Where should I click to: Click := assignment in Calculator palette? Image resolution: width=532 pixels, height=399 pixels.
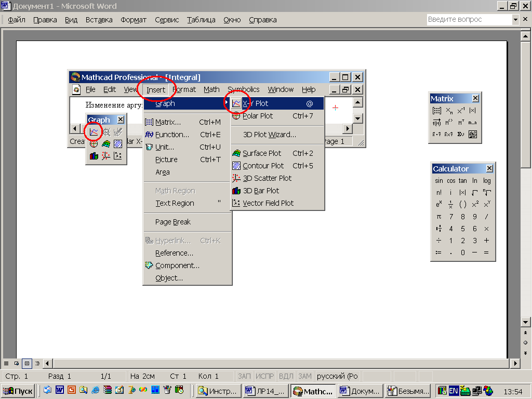[x=438, y=252]
